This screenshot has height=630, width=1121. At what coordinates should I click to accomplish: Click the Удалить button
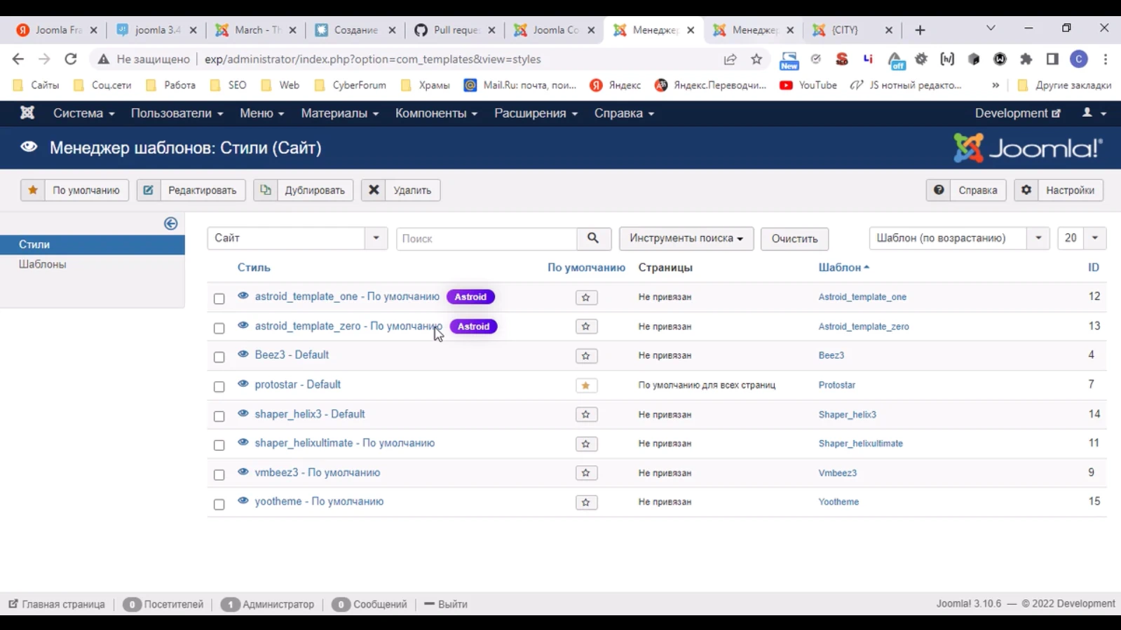400,190
